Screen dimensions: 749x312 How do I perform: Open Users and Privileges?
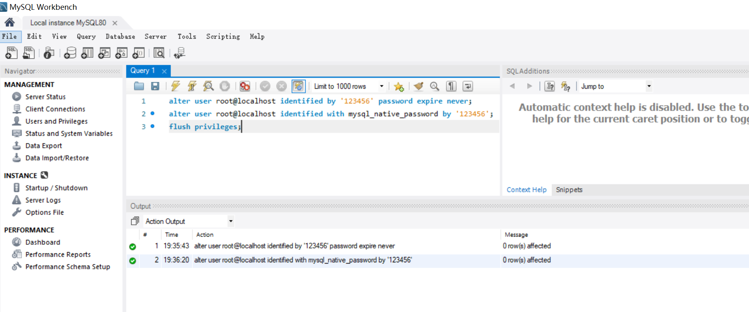56,121
